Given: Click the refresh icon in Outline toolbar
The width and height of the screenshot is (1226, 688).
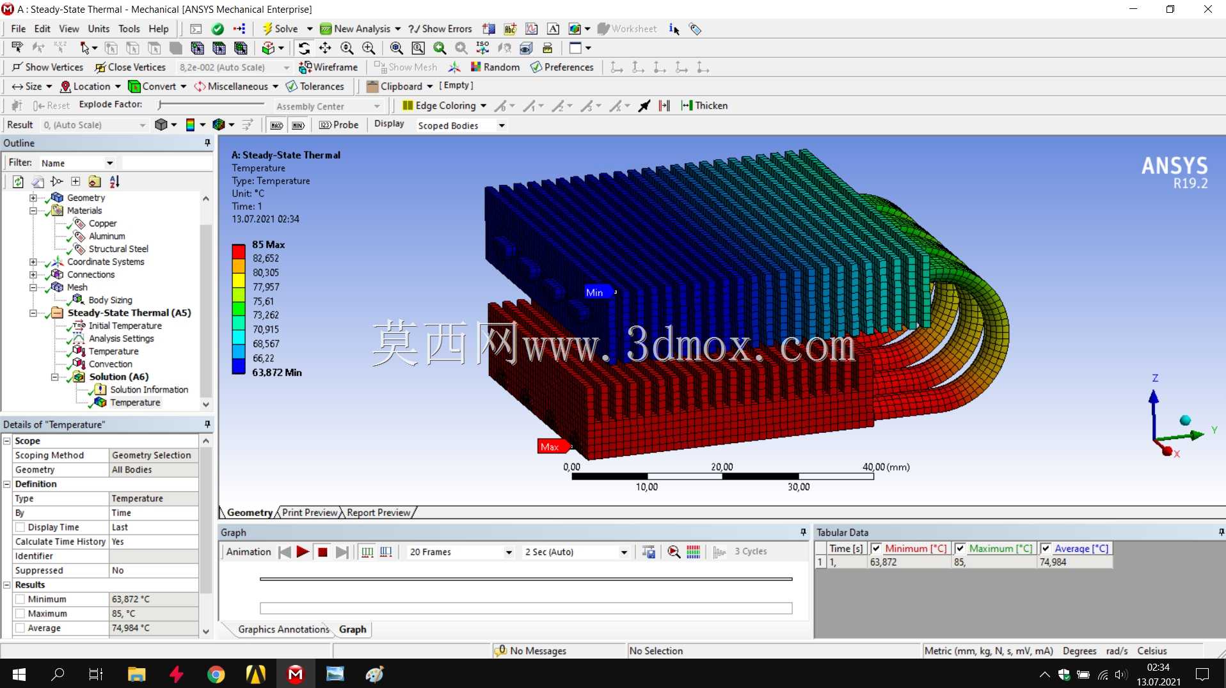Looking at the screenshot, I should pos(18,182).
